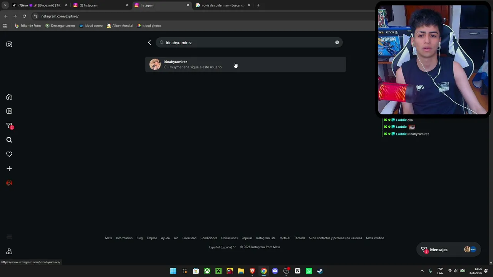The height and width of the screenshot is (277, 493).
Task: Open the Meta AI footer link
Action: coord(285,238)
